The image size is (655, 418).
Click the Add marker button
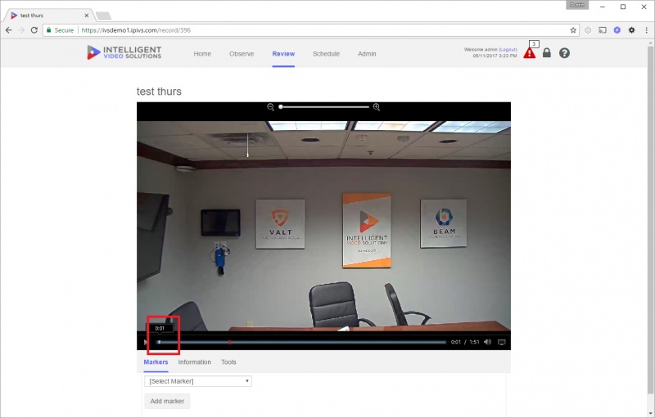pyautogui.click(x=167, y=401)
